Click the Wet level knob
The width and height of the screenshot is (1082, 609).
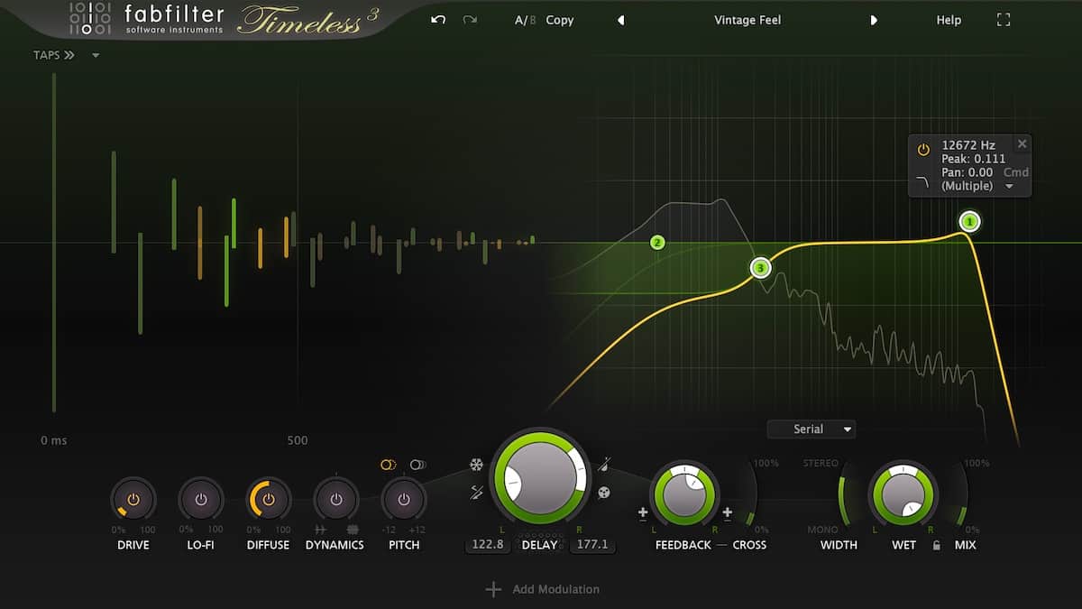tap(903, 494)
